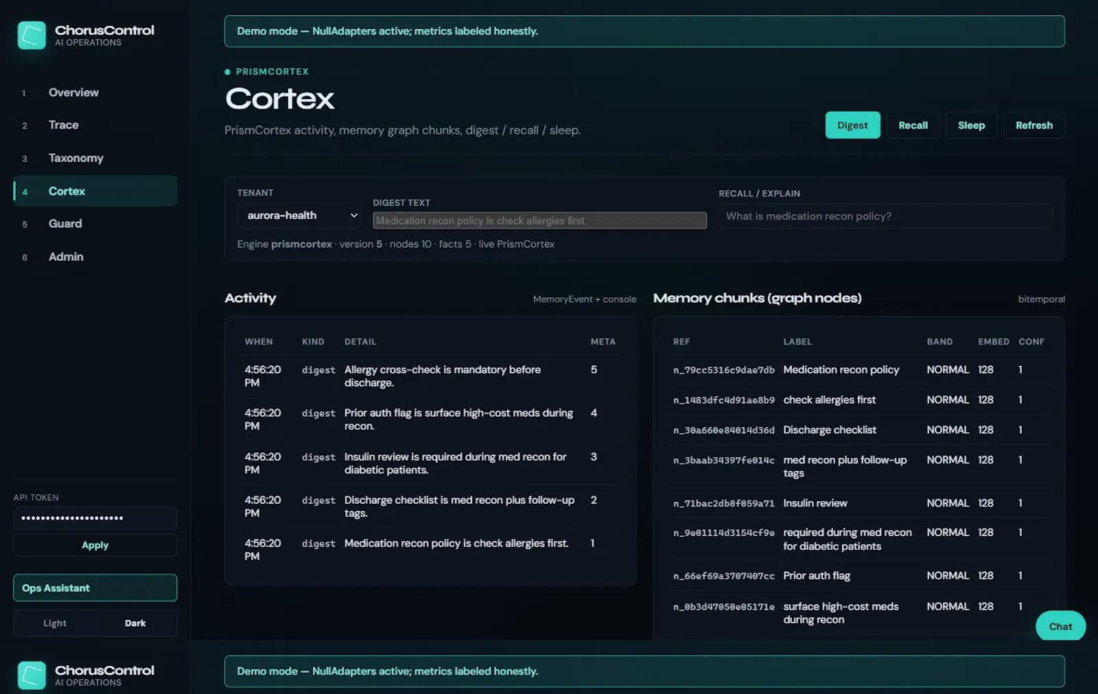This screenshot has height=694, width=1098.
Task: Open the Chat bubble
Action: [1060, 626]
